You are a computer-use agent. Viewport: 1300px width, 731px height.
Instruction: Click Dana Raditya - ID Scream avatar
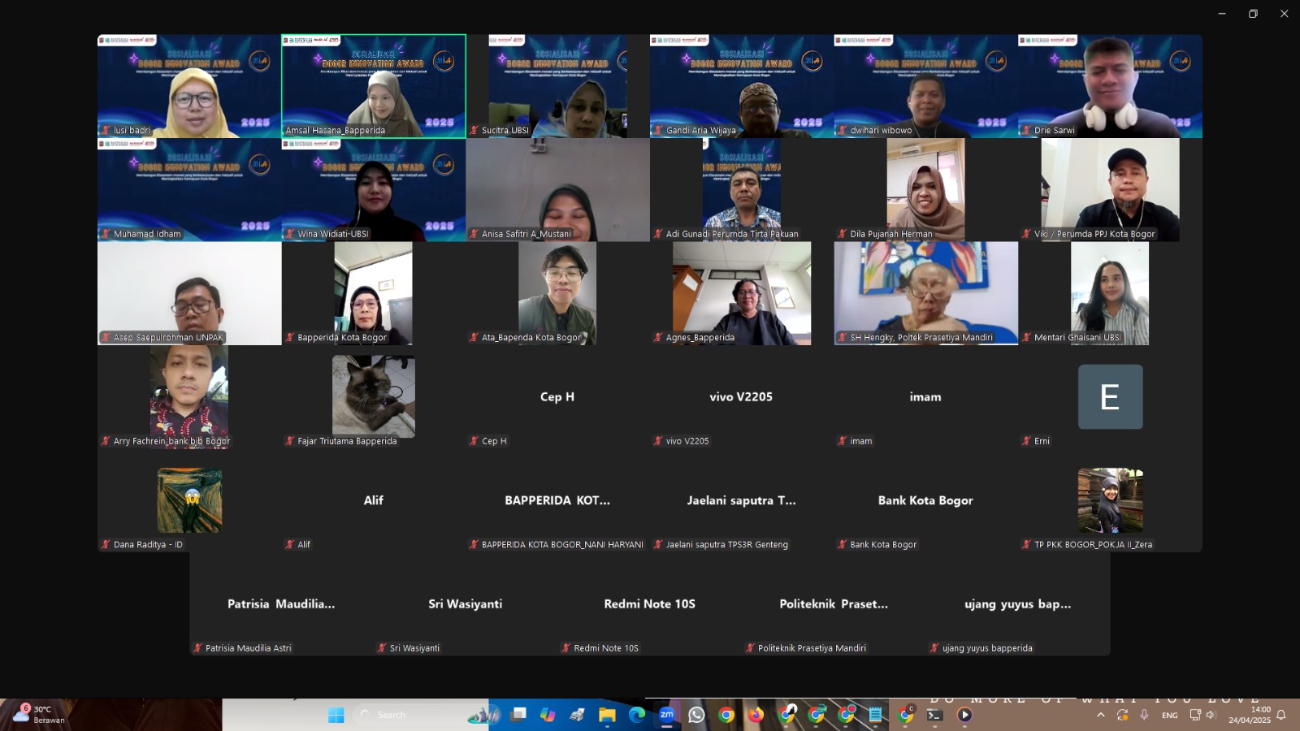189,500
